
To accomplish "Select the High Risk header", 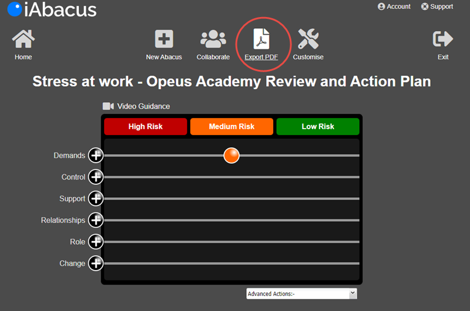I will [146, 127].
